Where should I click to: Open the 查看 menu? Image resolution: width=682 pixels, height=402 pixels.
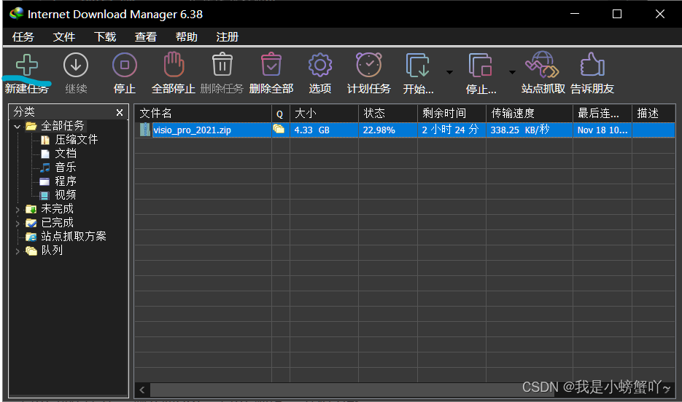point(146,37)
